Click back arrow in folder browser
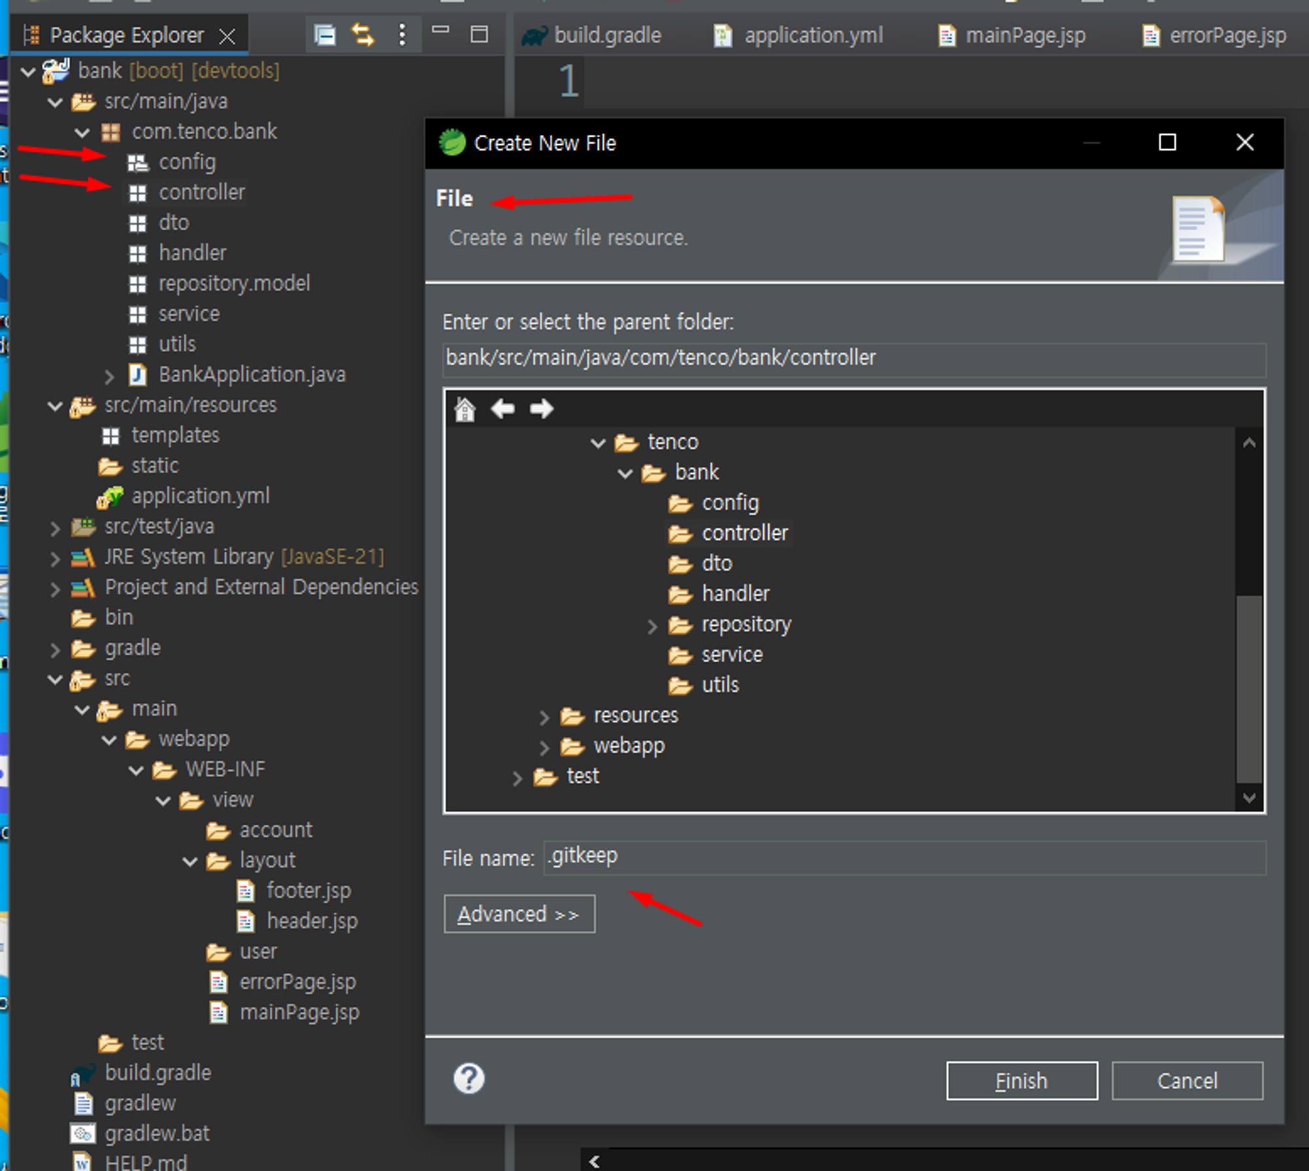 [503, 409]
